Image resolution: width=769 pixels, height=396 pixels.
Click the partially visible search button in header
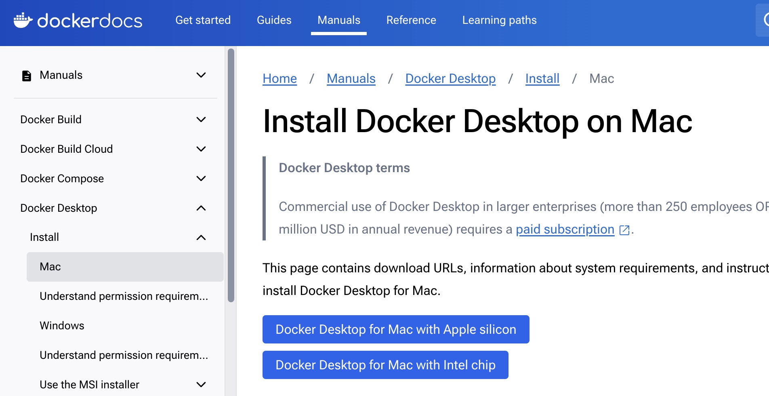[x=763, y=20]
